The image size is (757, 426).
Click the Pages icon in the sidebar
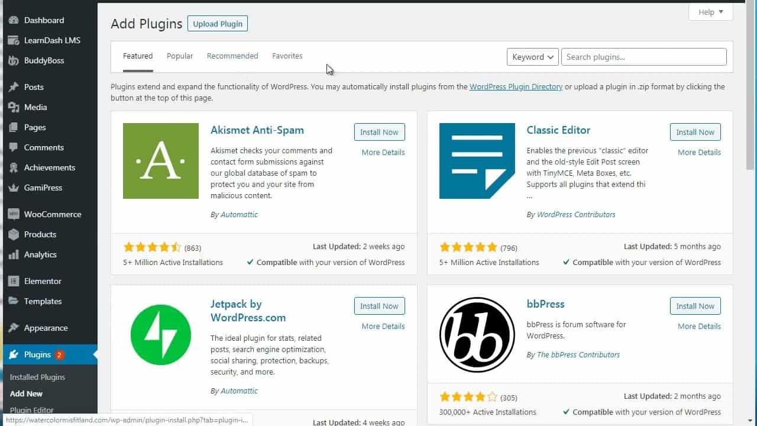click(x=14, y=127)
